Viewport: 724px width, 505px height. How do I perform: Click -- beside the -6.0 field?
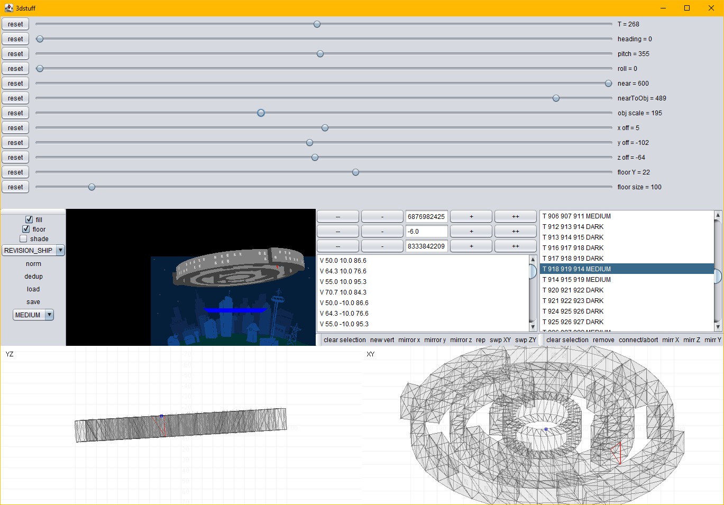[x=338, y=232]
